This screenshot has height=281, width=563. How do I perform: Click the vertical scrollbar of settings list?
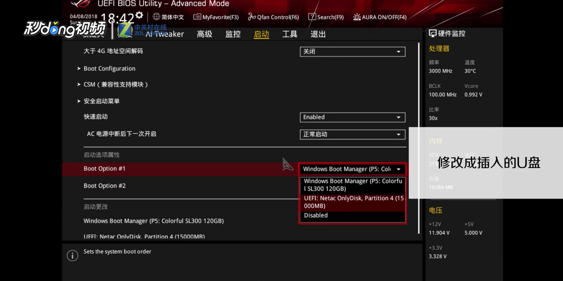pyautogui.click(x=419, y=138)
